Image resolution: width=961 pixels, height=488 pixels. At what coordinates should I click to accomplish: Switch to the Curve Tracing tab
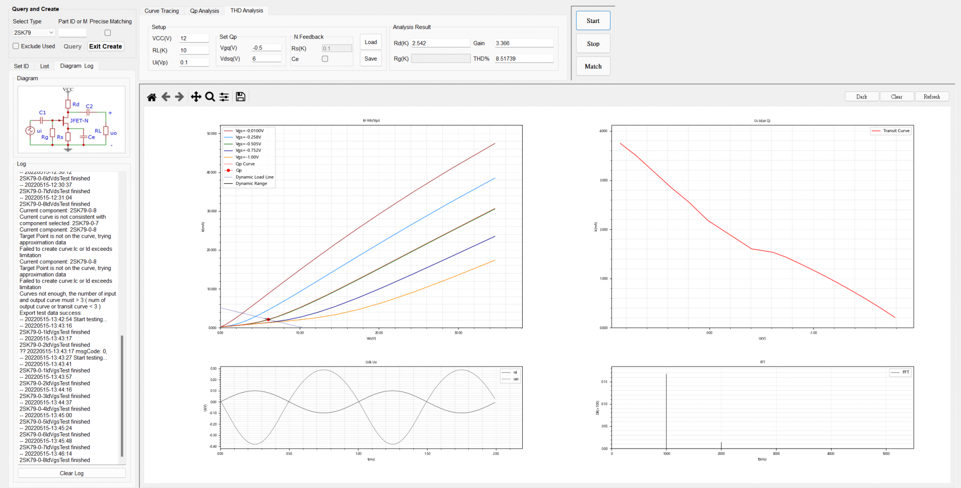(x=161, y=11)
